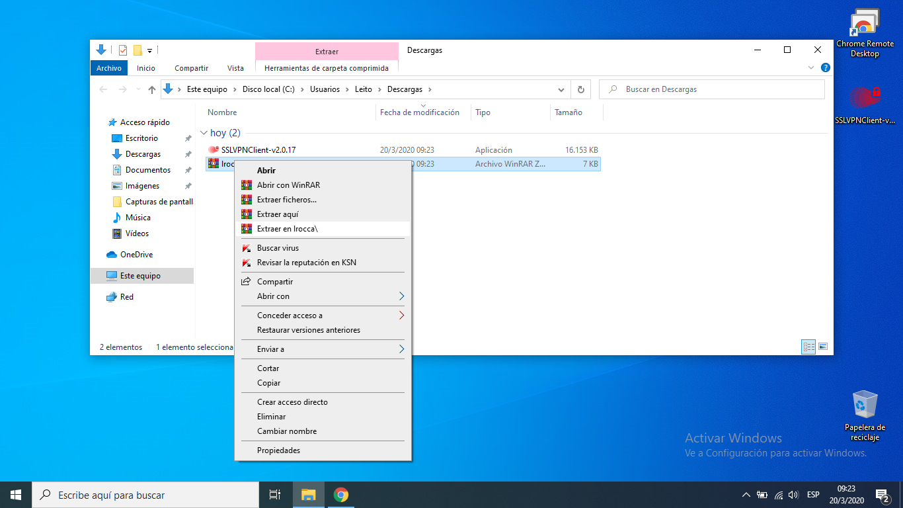Select Chrome Remote Desktop desktop shortcut

[865, 32]
